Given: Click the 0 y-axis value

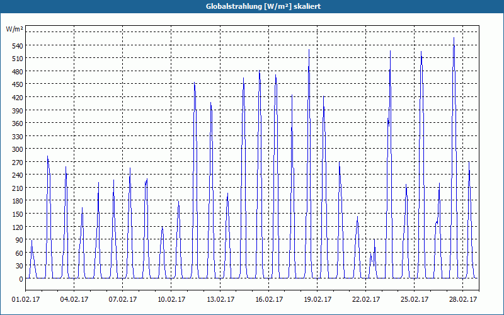Looking at the screenshot, I should (x=21, y=278).
